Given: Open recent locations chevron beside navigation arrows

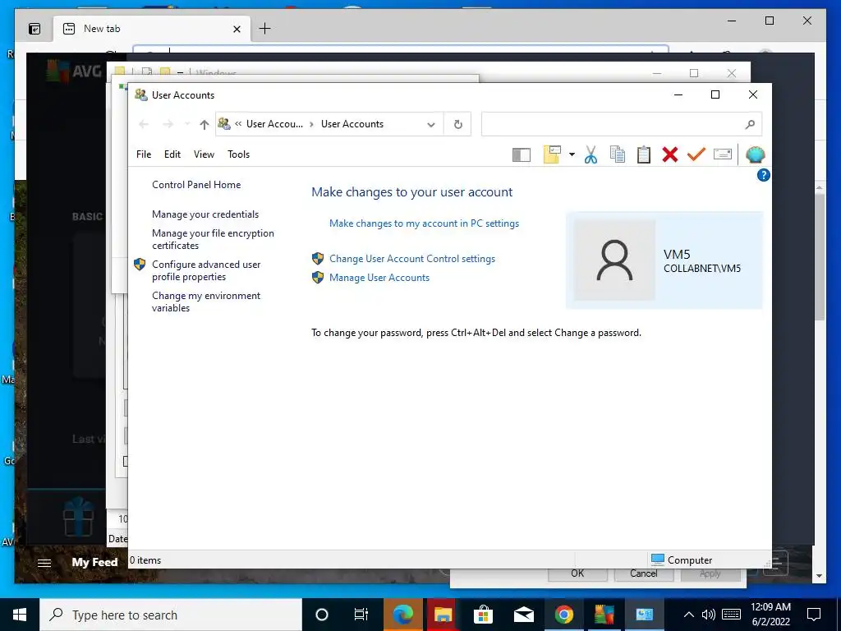Looking at the screenshot, I should (x=186, y=125).
